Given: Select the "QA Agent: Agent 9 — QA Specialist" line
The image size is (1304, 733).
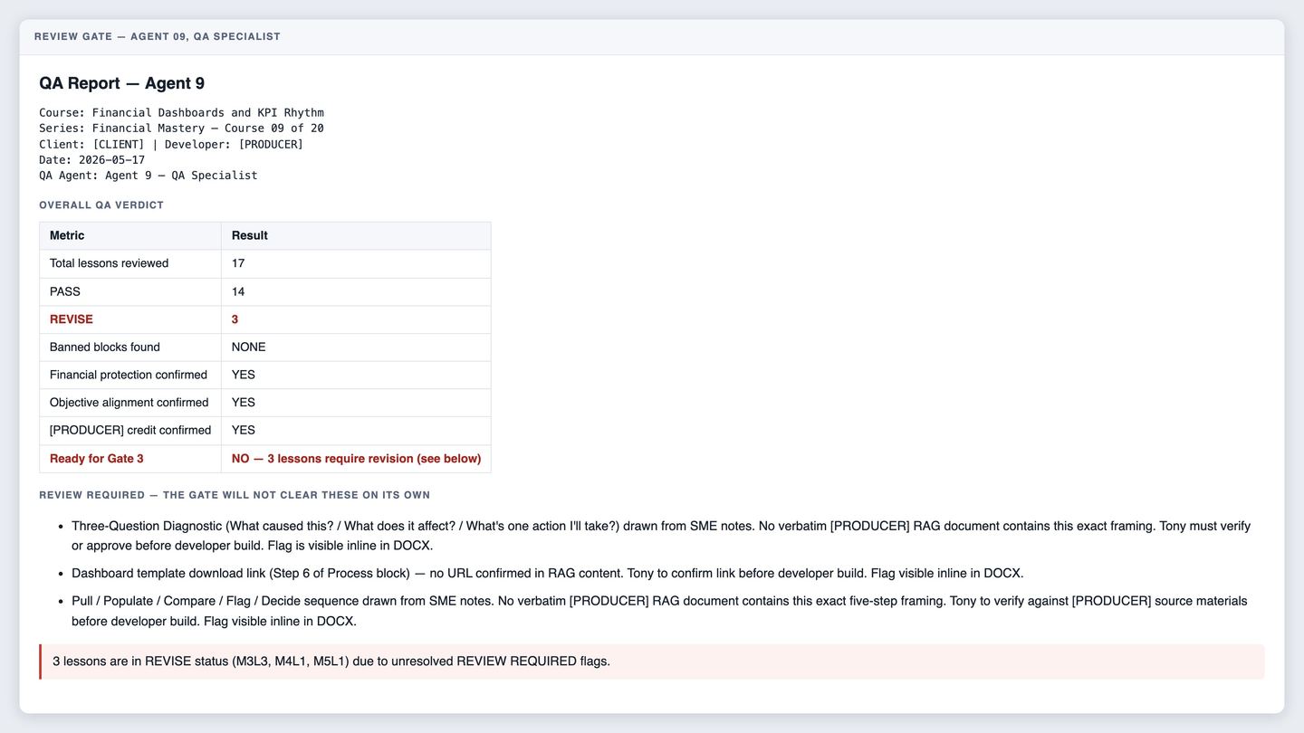Looking at the screenshot, I should coord(149,176).
